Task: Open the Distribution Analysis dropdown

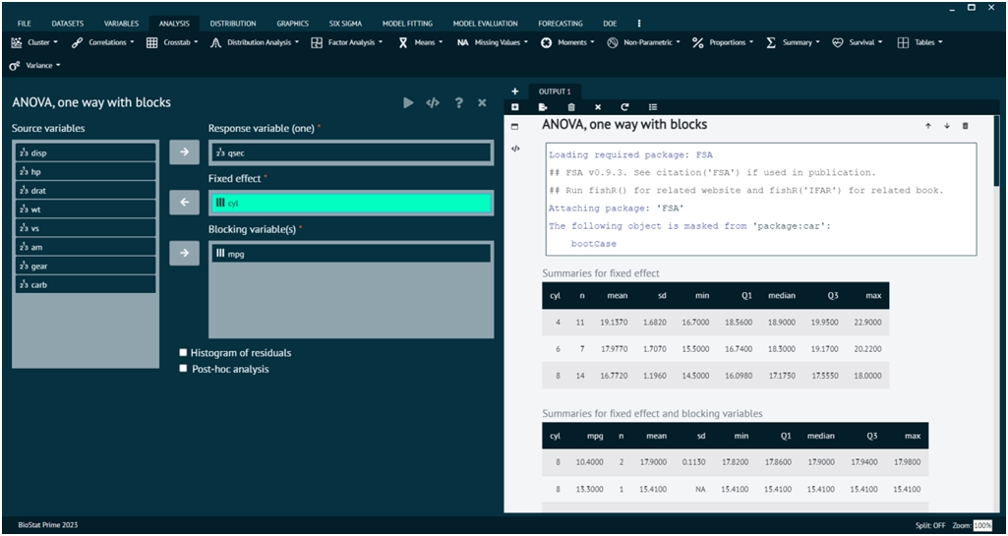Action: tap(256, 42)
